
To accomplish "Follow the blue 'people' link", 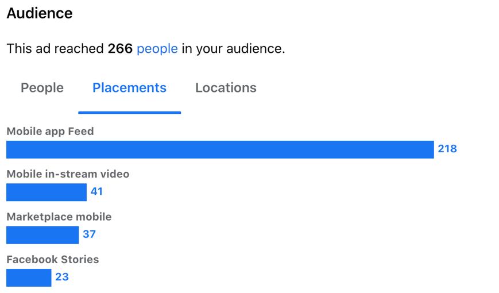I will tap(157, 49).
